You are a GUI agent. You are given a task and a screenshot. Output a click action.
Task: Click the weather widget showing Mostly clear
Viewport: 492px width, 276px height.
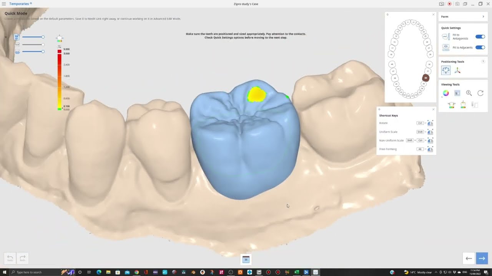coord(418,272)
